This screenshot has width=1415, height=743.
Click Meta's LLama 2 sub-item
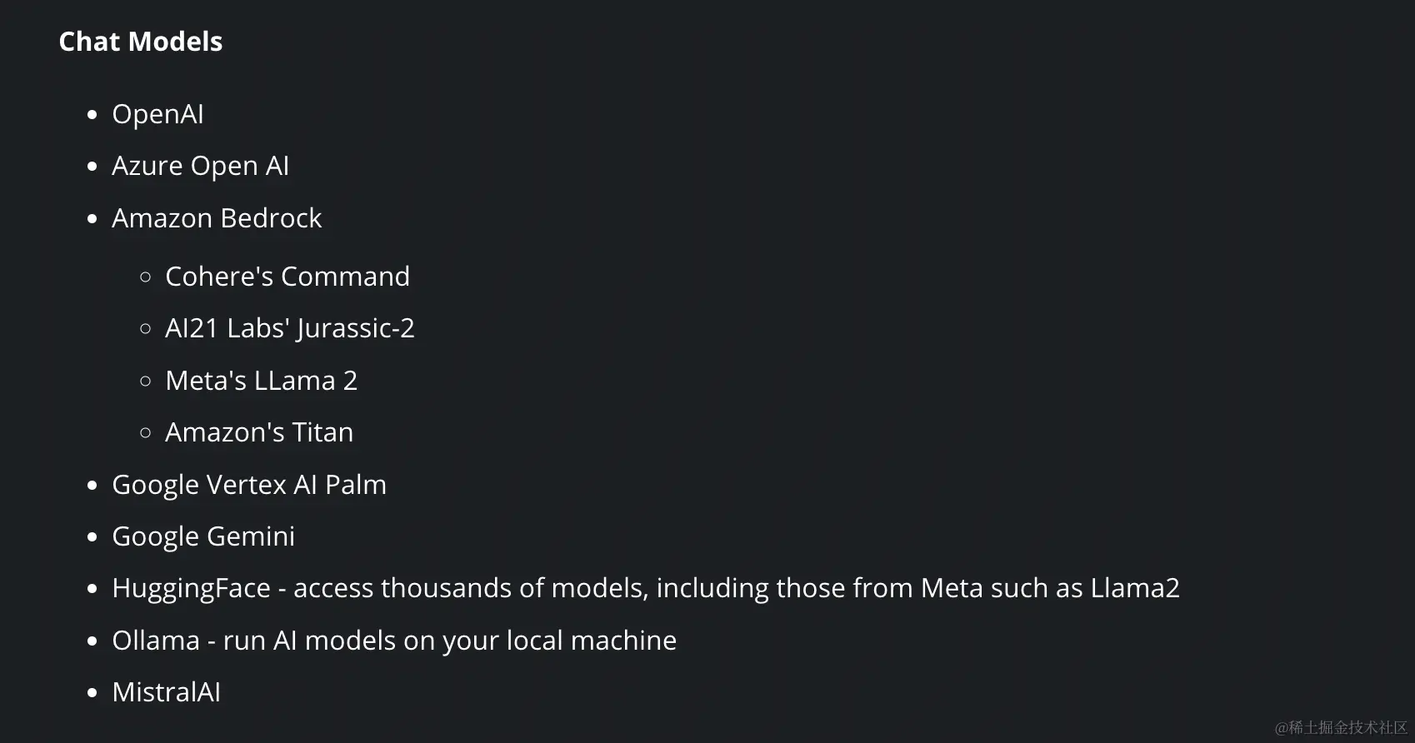[262, 381]
